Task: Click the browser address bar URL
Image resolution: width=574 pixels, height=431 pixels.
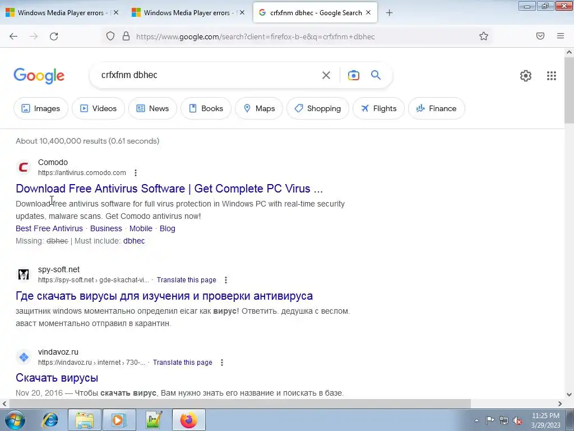Action: point(255,36)
